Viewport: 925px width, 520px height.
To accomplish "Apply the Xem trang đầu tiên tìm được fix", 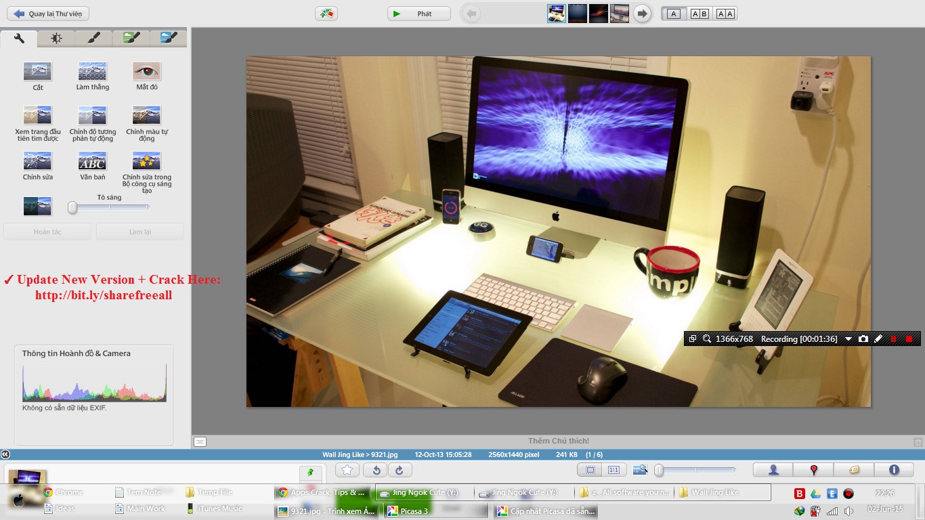I will 38,115.
